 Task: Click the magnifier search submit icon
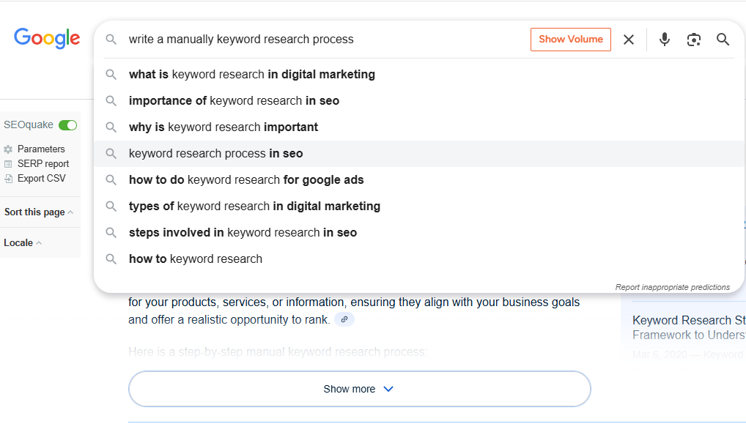point(723,40)
